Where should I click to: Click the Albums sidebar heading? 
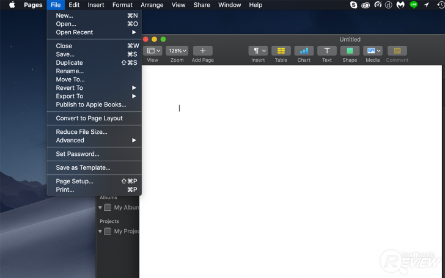[108, 198]
